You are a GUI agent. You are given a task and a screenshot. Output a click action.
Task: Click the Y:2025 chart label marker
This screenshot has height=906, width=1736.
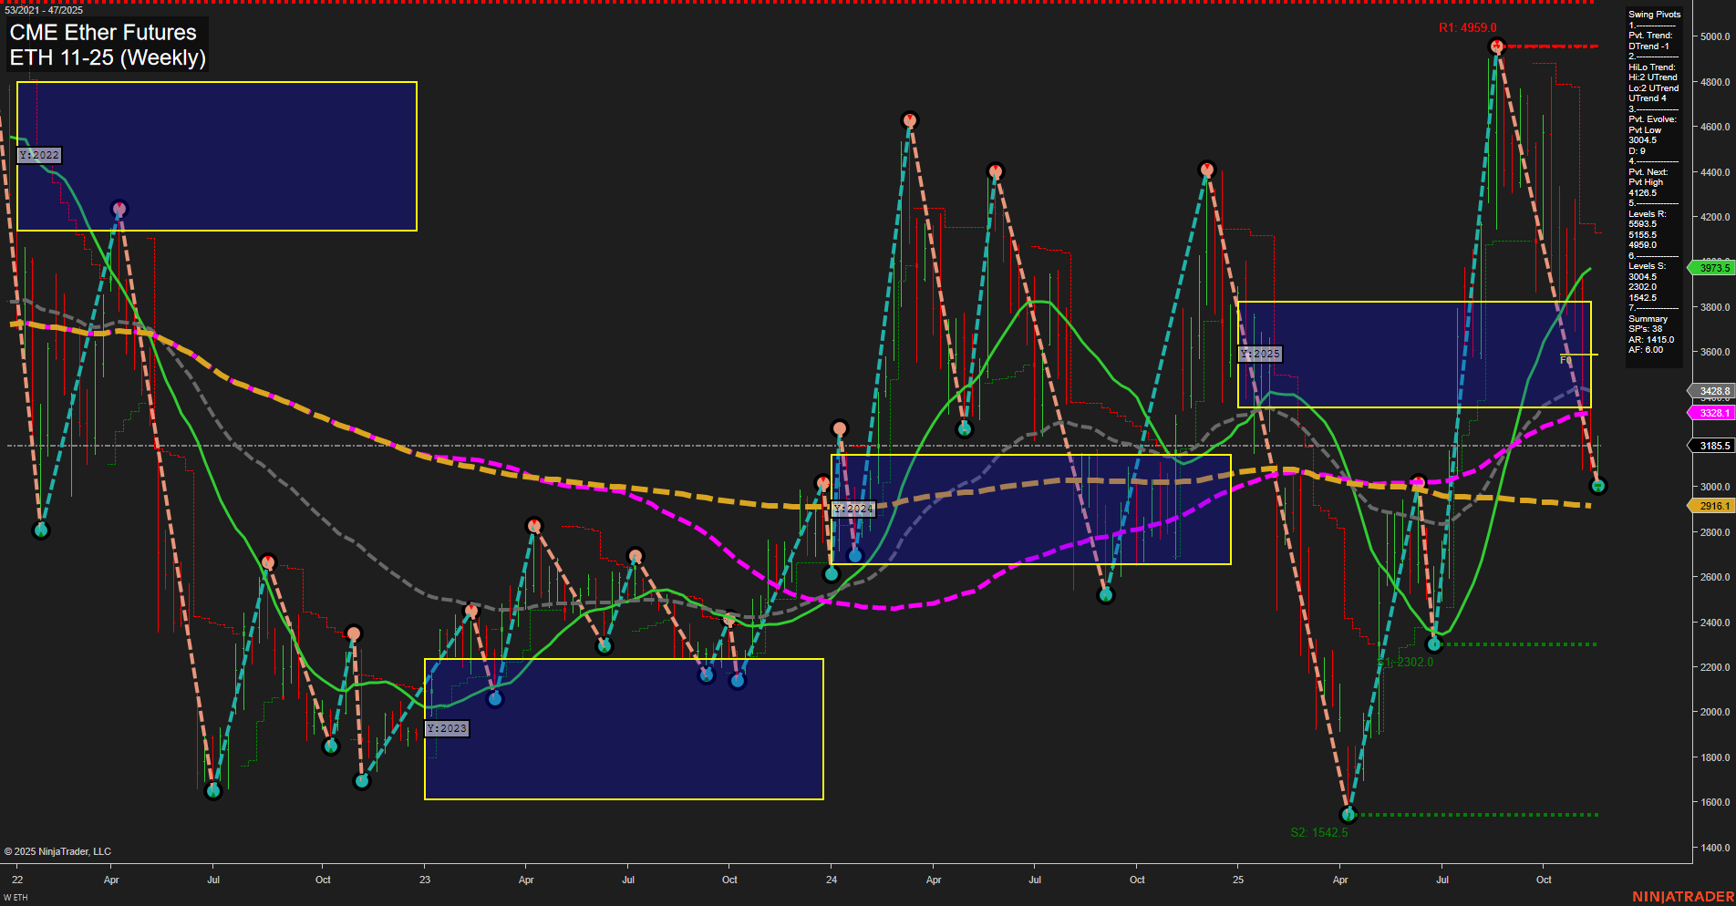1259,353
